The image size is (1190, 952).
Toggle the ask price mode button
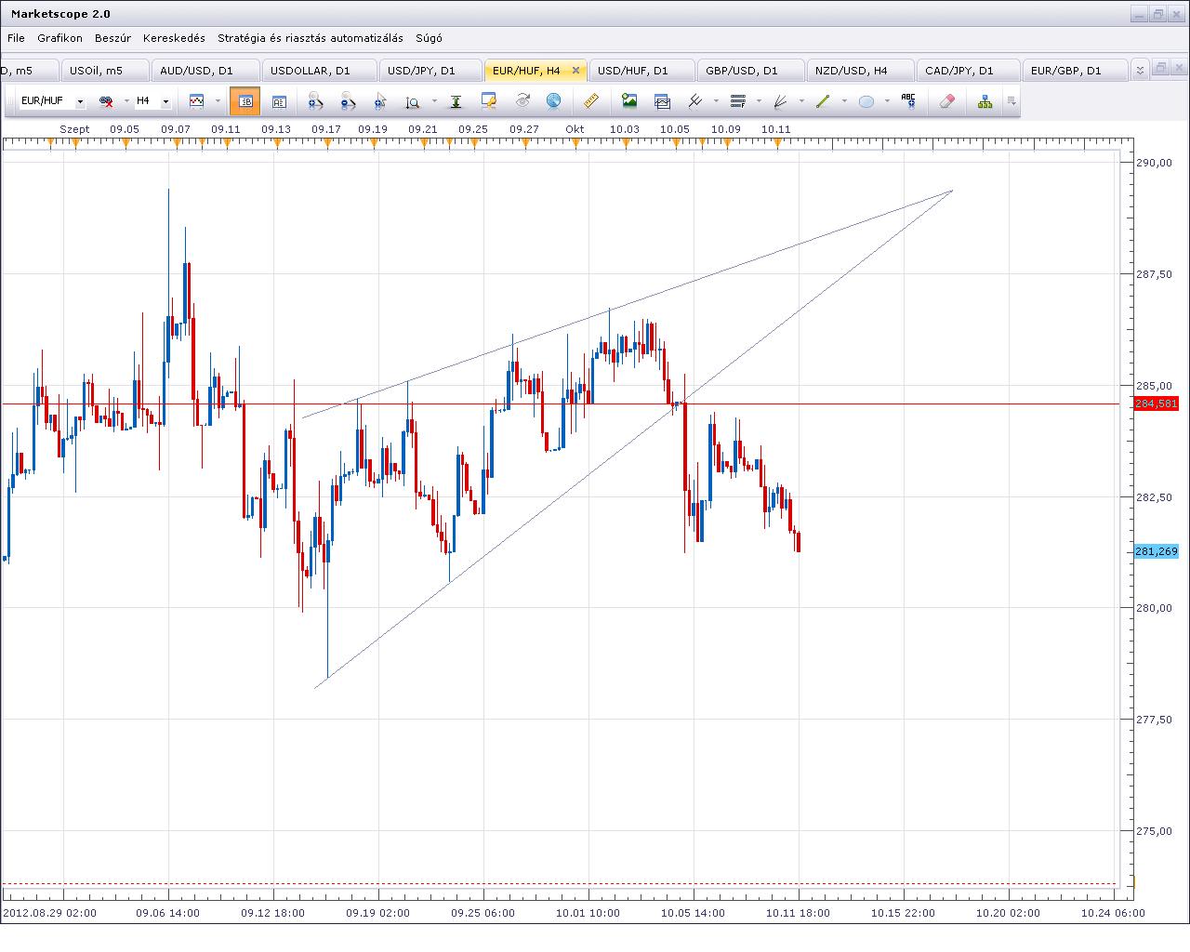279,101
